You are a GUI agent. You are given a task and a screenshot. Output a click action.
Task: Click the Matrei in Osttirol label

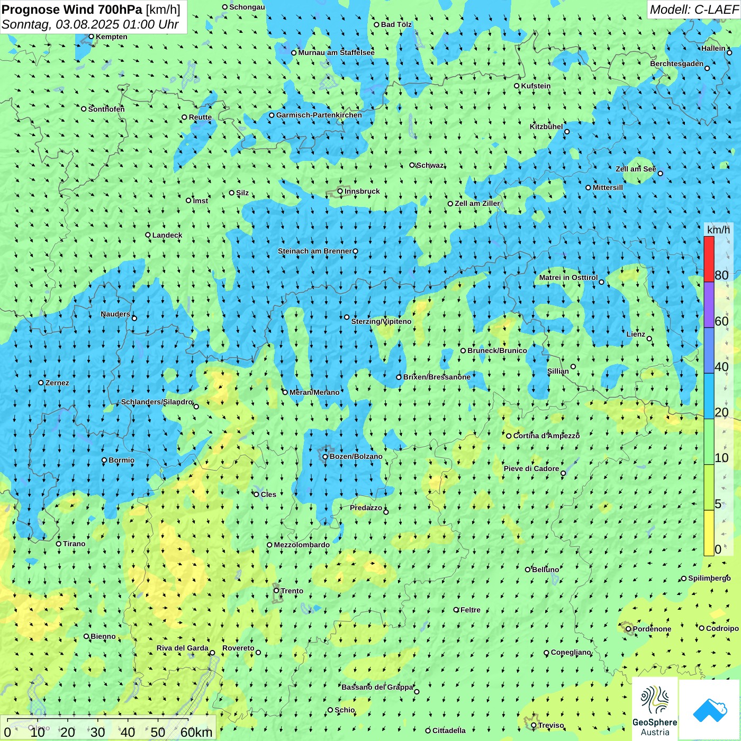point(568,277)
